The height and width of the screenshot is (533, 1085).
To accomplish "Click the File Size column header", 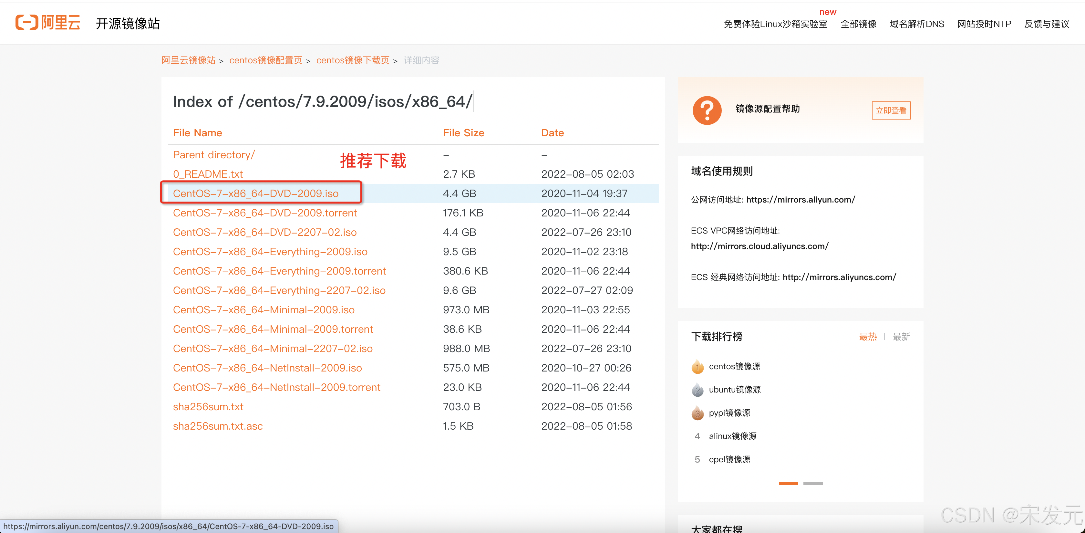I will [x=463, y=133].
